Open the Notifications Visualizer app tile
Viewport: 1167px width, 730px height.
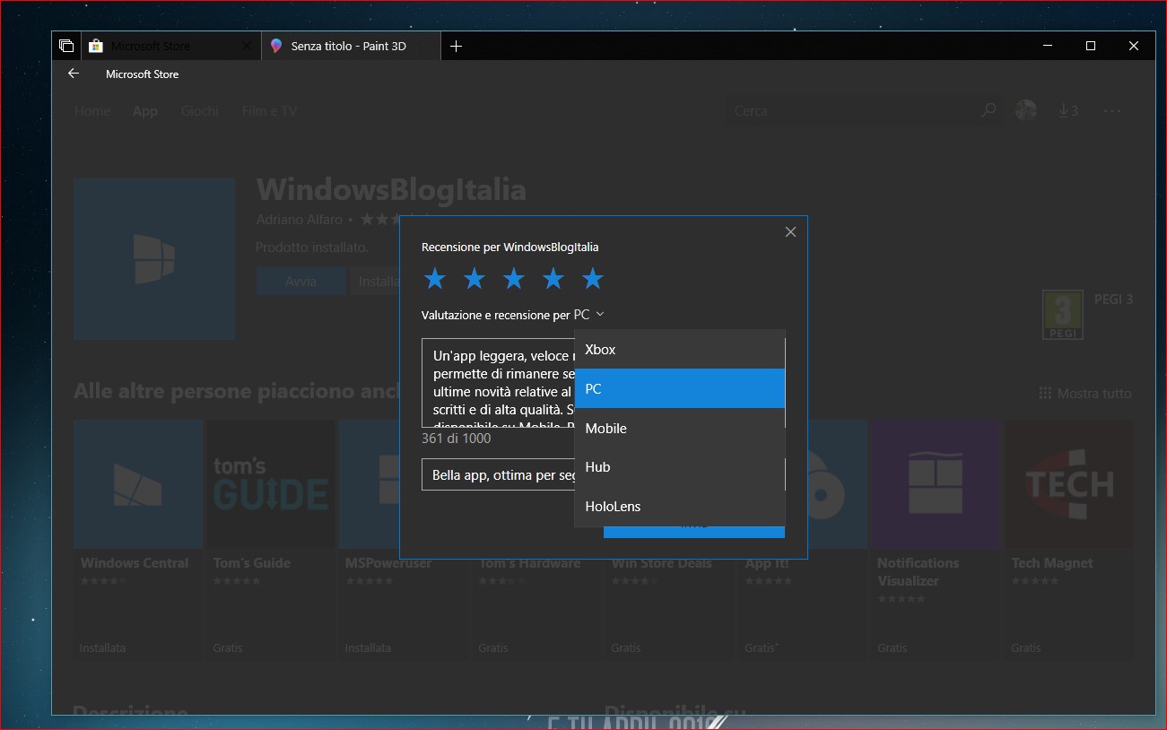point(935,539)
